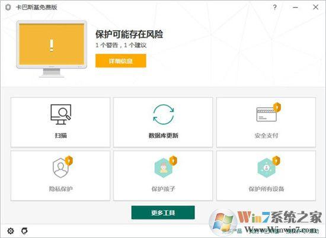Open the 扫描 scan tile

tap(60, 123)
